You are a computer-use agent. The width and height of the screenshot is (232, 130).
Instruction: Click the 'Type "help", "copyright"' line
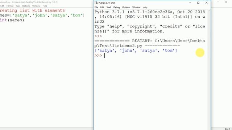(150, 29)
